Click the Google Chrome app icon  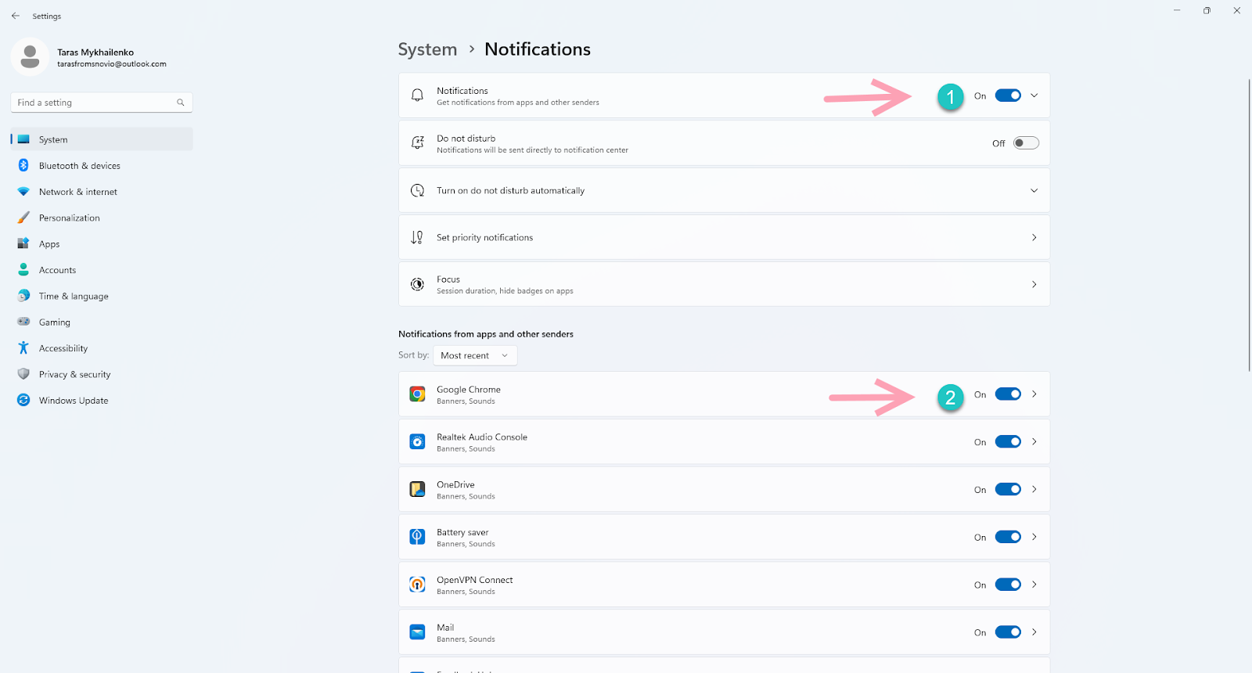click(x=418, y=394)
